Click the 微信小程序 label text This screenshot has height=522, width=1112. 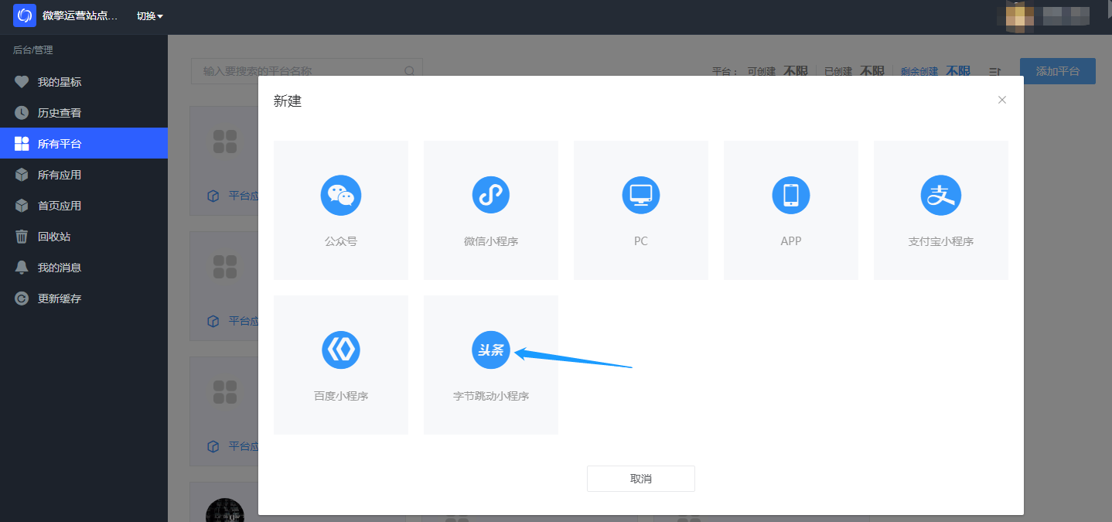pos(491,241)
